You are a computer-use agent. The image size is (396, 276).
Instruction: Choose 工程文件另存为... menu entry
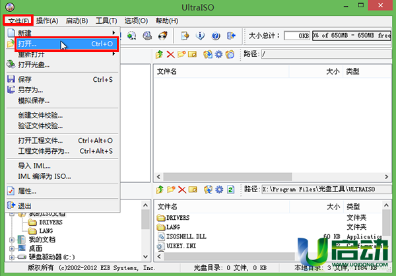point(62,151)
